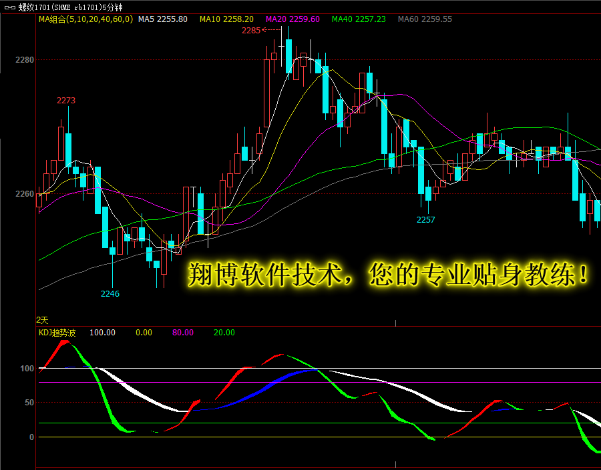Click the link icon beside the chart title
601x470 pixels.
click(x=9, y=7)
